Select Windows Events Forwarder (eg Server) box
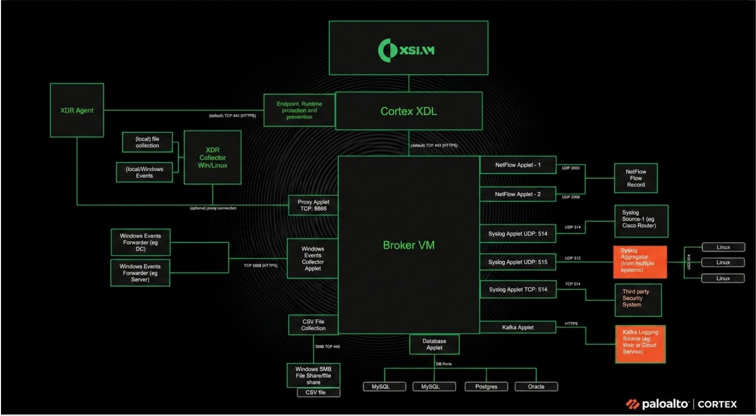Screen dimensions: 756x416 (140, 273)
